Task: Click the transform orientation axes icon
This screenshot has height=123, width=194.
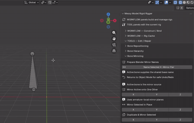Action: click(x=26, y=2)
